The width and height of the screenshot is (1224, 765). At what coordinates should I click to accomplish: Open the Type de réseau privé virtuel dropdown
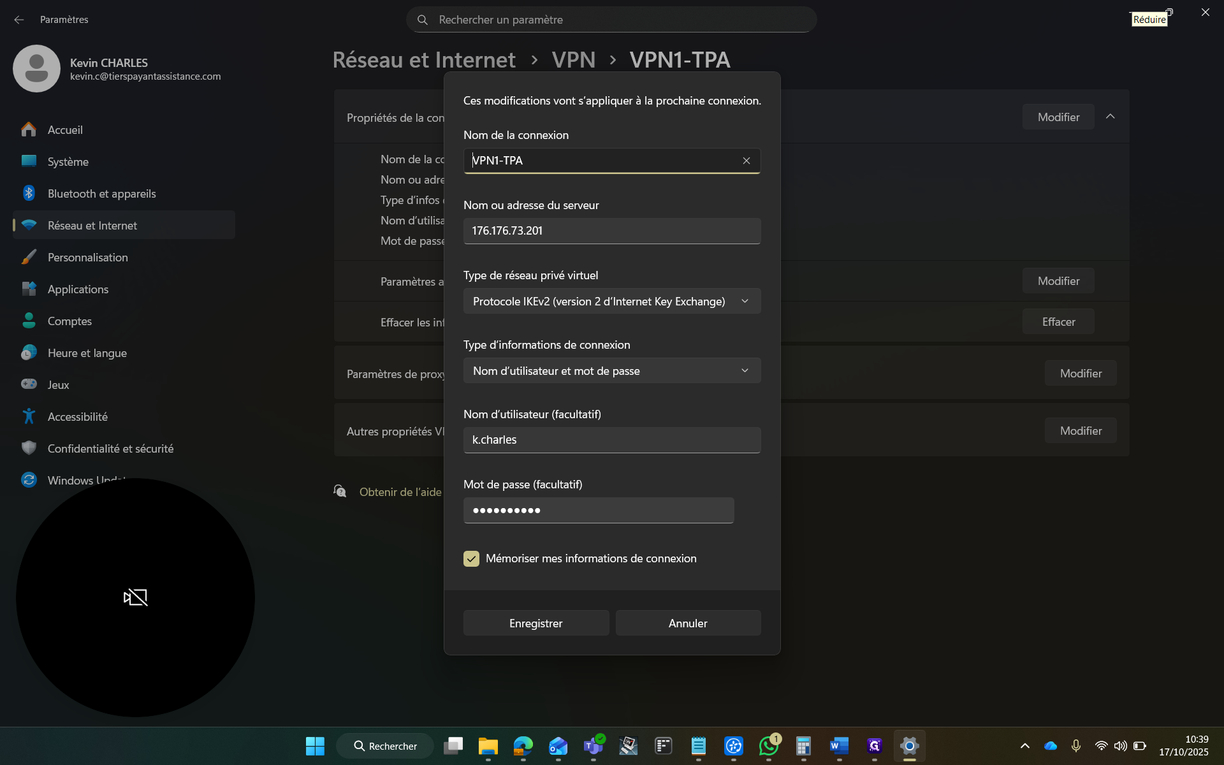[x=612, y=301]
